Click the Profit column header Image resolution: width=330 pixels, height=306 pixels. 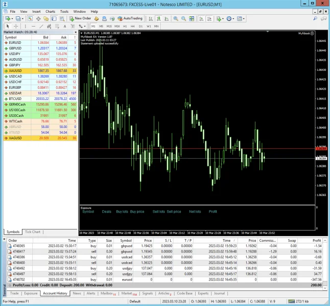317,240
